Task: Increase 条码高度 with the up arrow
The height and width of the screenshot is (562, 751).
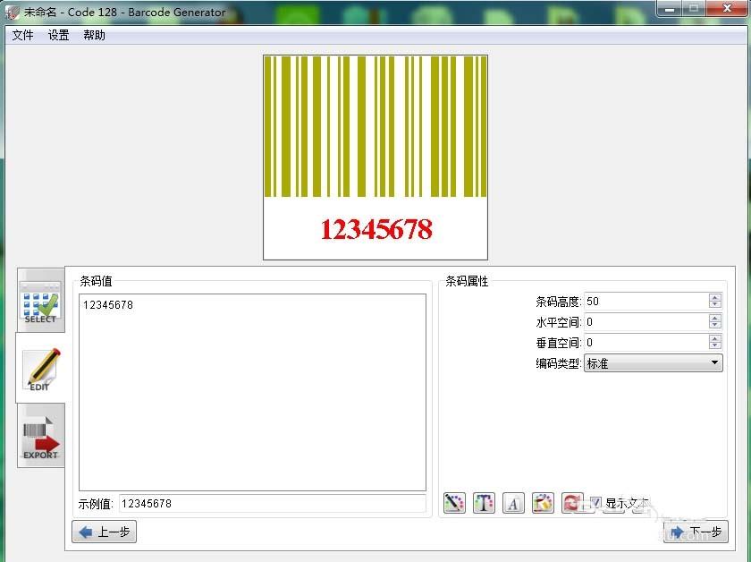Action: tap(714, 297)
